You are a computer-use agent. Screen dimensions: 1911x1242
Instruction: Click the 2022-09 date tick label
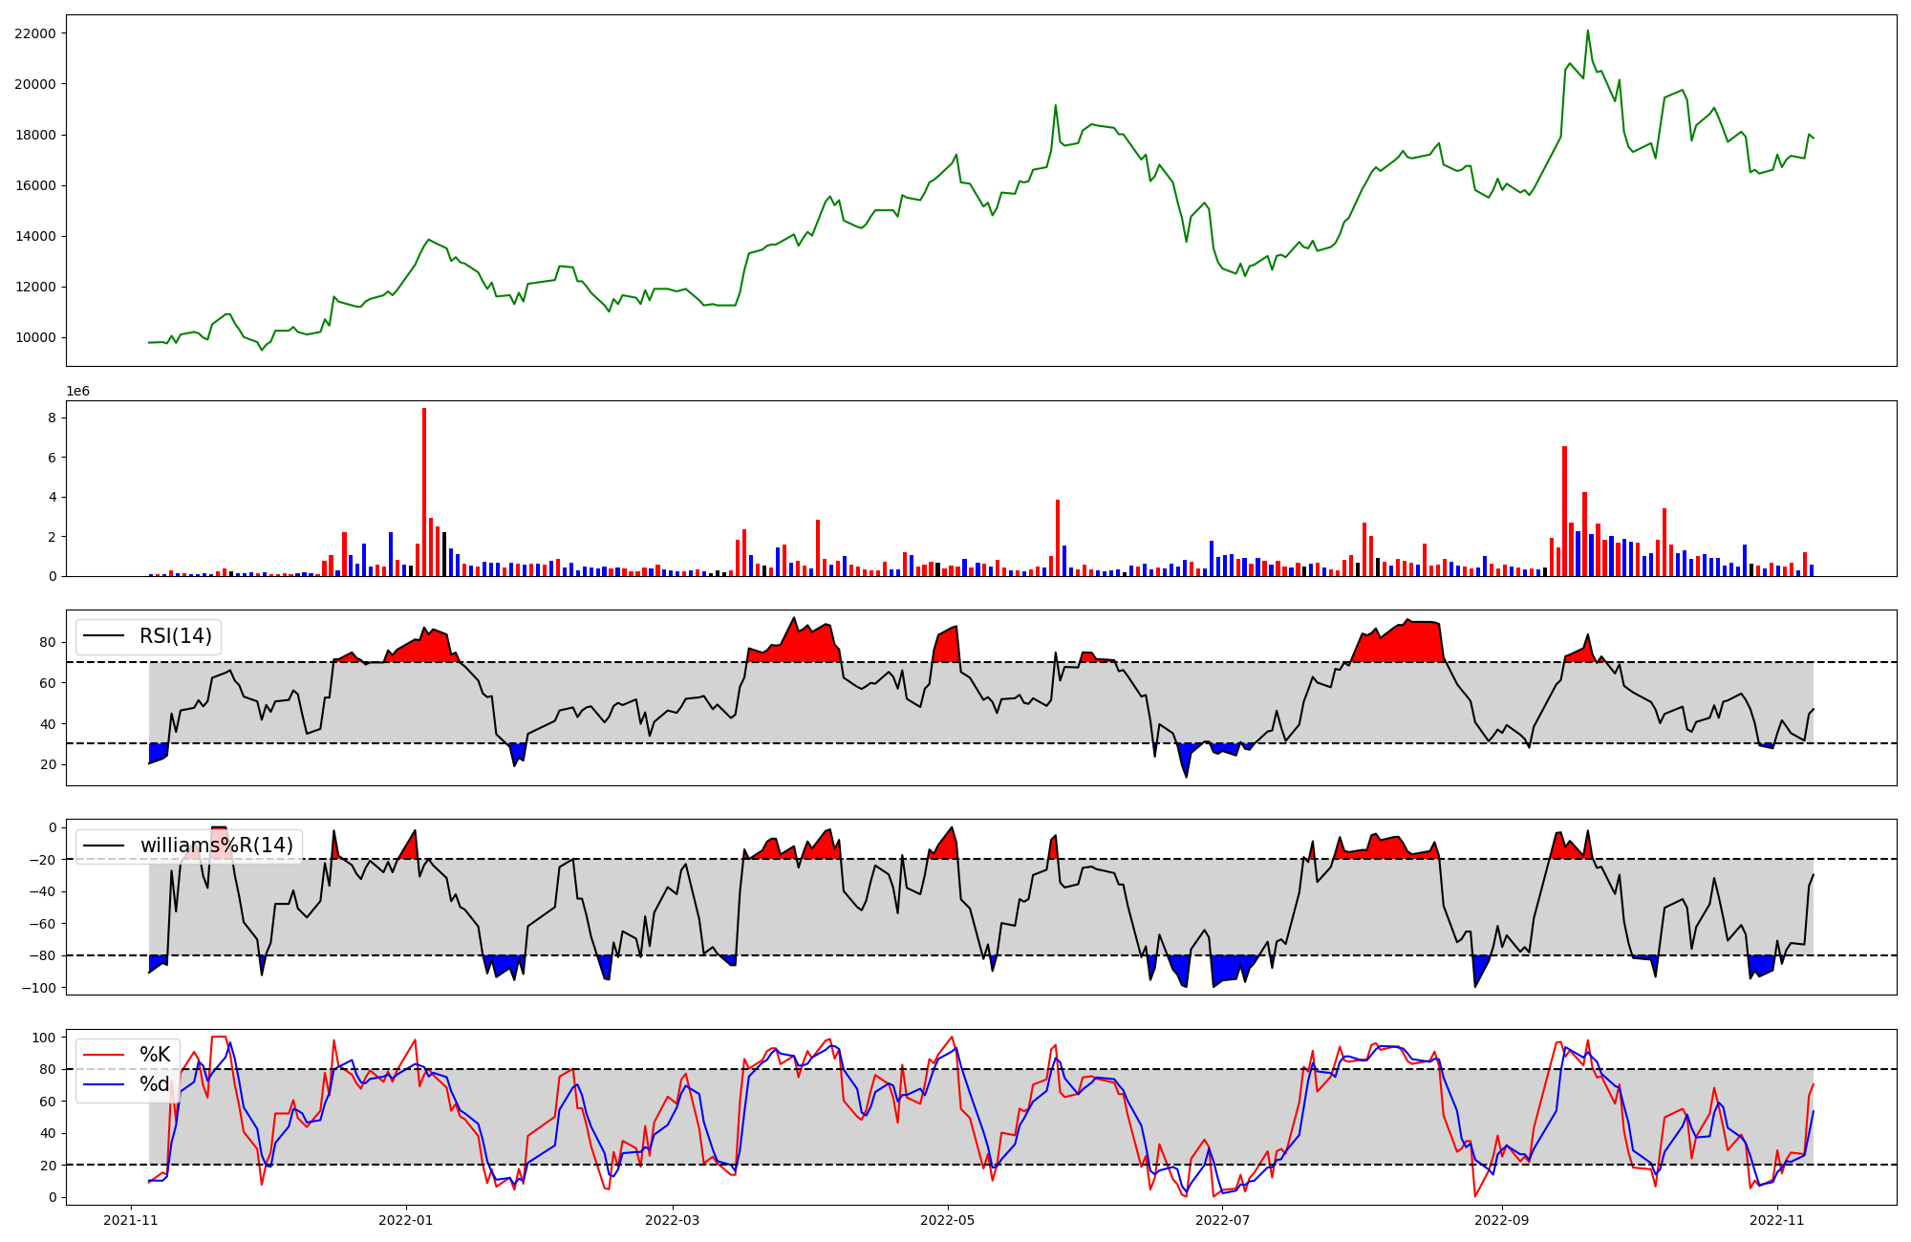pos(1502,1220)
